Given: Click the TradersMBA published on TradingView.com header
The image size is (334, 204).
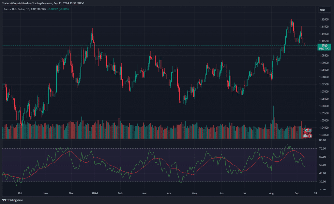Looking at the screenshot, I should [42, 3].
